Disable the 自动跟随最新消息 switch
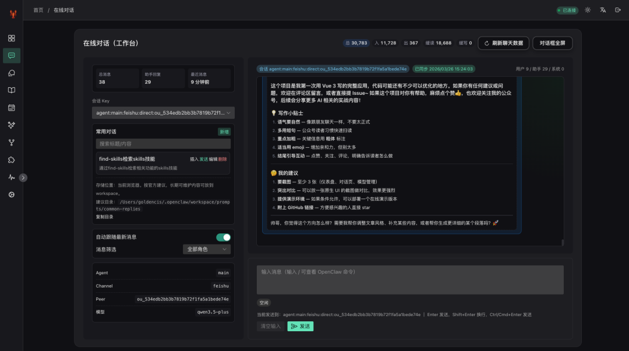629x351 pixels. point(222,237)
